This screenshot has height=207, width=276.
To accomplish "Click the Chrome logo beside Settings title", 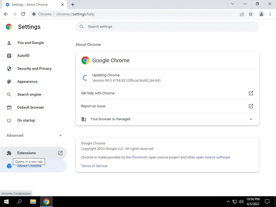I will (9, 27).
